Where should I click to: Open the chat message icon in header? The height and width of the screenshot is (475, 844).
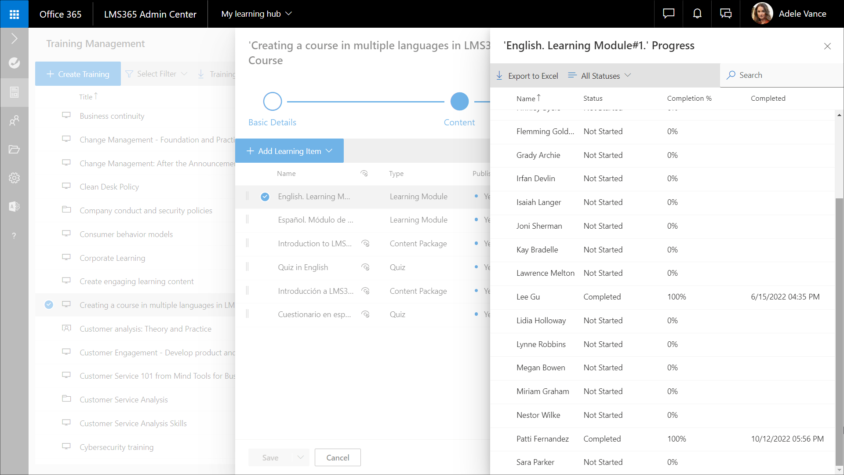pyautogui.click(x=669, y=14)
